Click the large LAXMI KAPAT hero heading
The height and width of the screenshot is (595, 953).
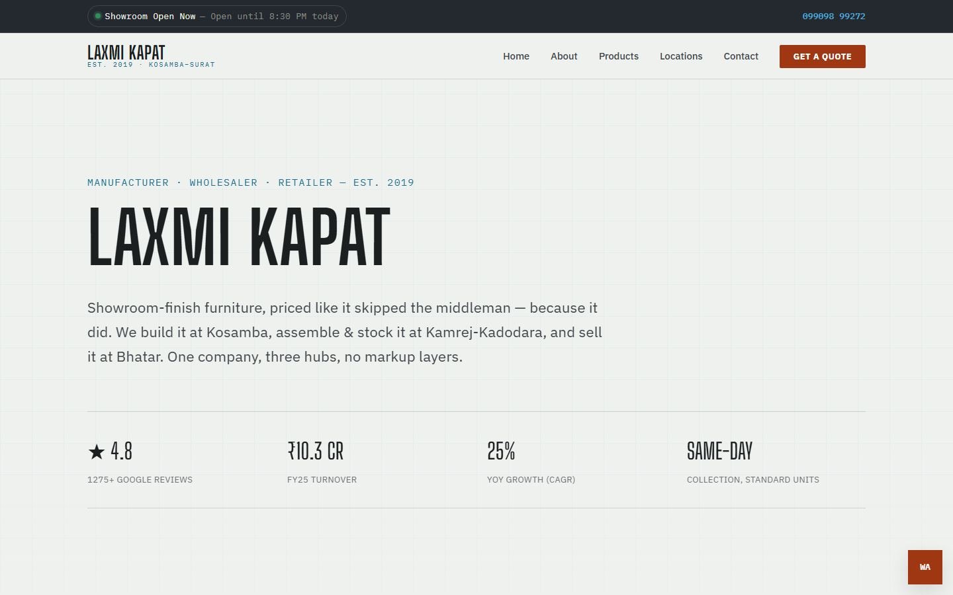tap(239, 237)
